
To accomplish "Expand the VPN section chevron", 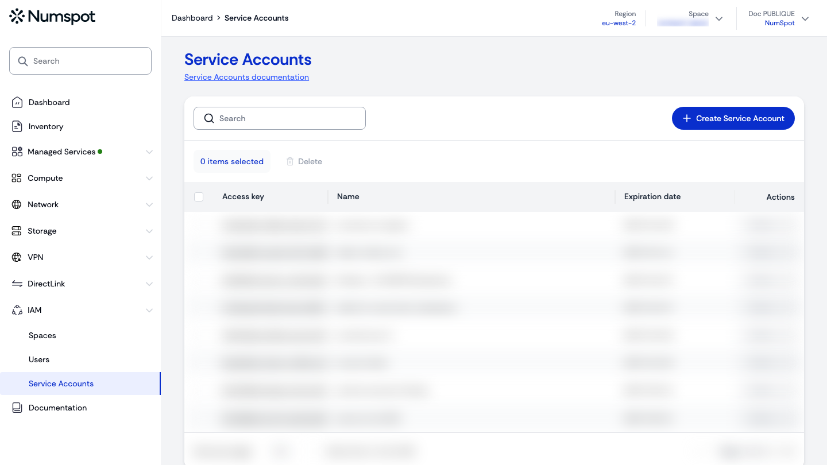I will (x=149, y=258).
